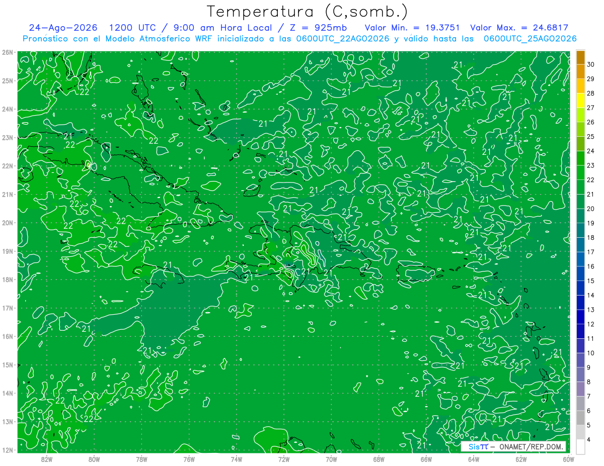
Task: Click the "82W" longitude axis label
Action: click(47, 459)
